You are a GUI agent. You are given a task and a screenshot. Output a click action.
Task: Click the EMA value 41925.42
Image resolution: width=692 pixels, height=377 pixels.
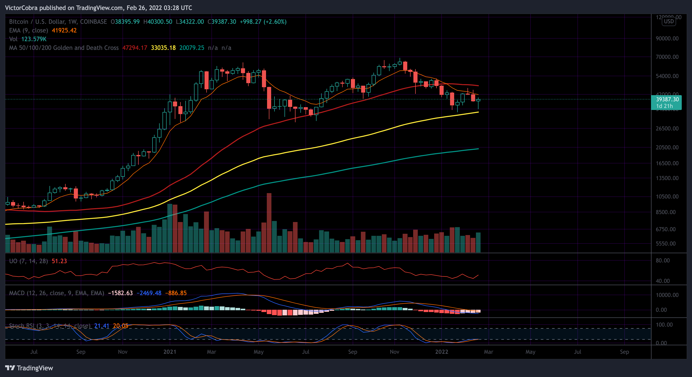coord(64,30)
